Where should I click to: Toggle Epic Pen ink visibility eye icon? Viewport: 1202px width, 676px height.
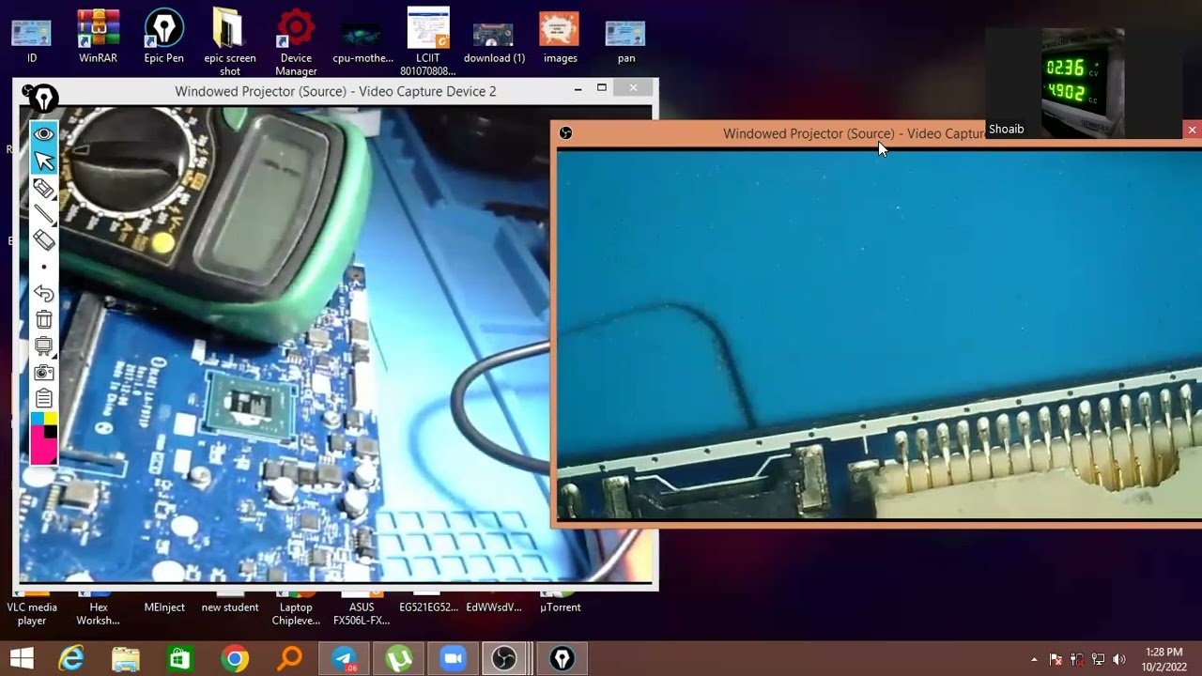pyautogui.click(x=43, y=134)
